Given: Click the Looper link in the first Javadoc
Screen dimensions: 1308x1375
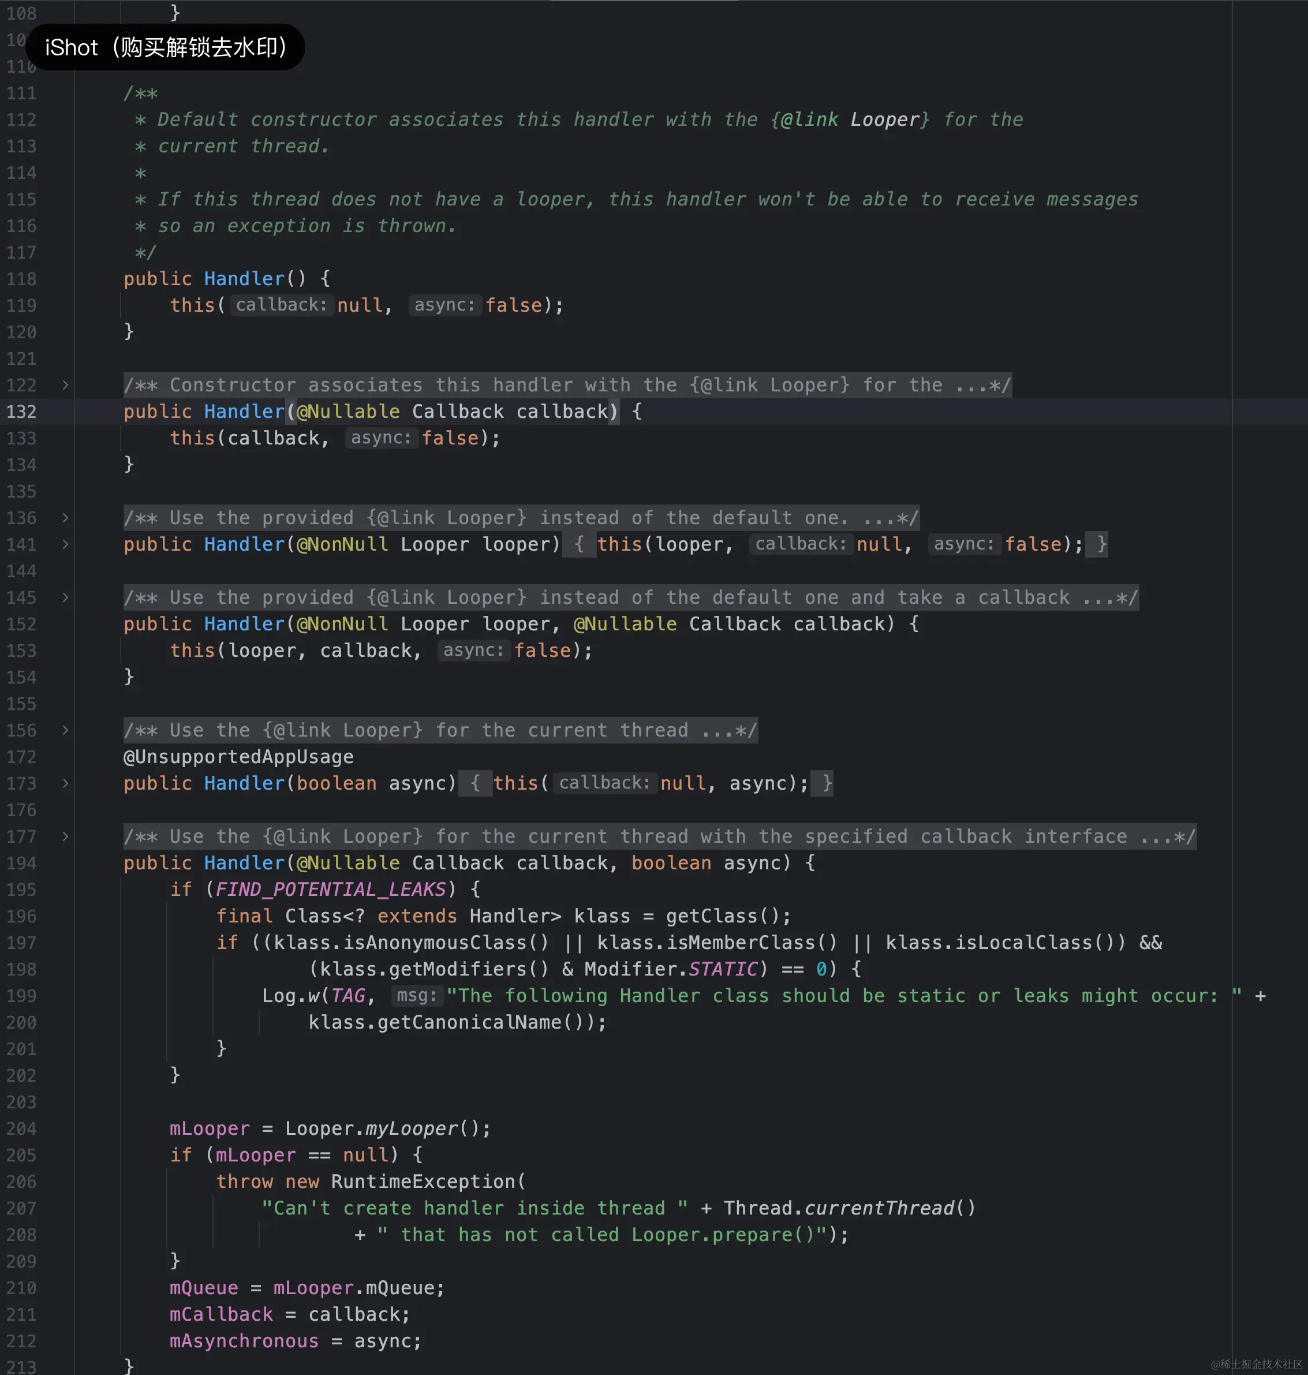Looking at the screenshot, I should click(885, 119).
